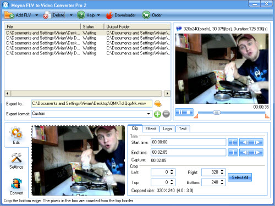Set the trim start with the bracket button
This screenshot has height=206, width=275.
click(x=233, y=142)
